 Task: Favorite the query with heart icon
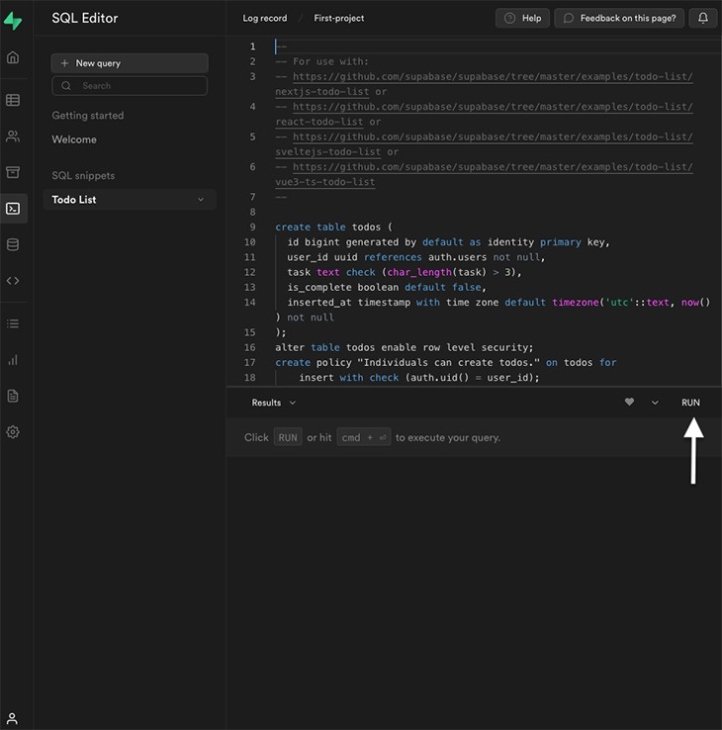[629, 403]
